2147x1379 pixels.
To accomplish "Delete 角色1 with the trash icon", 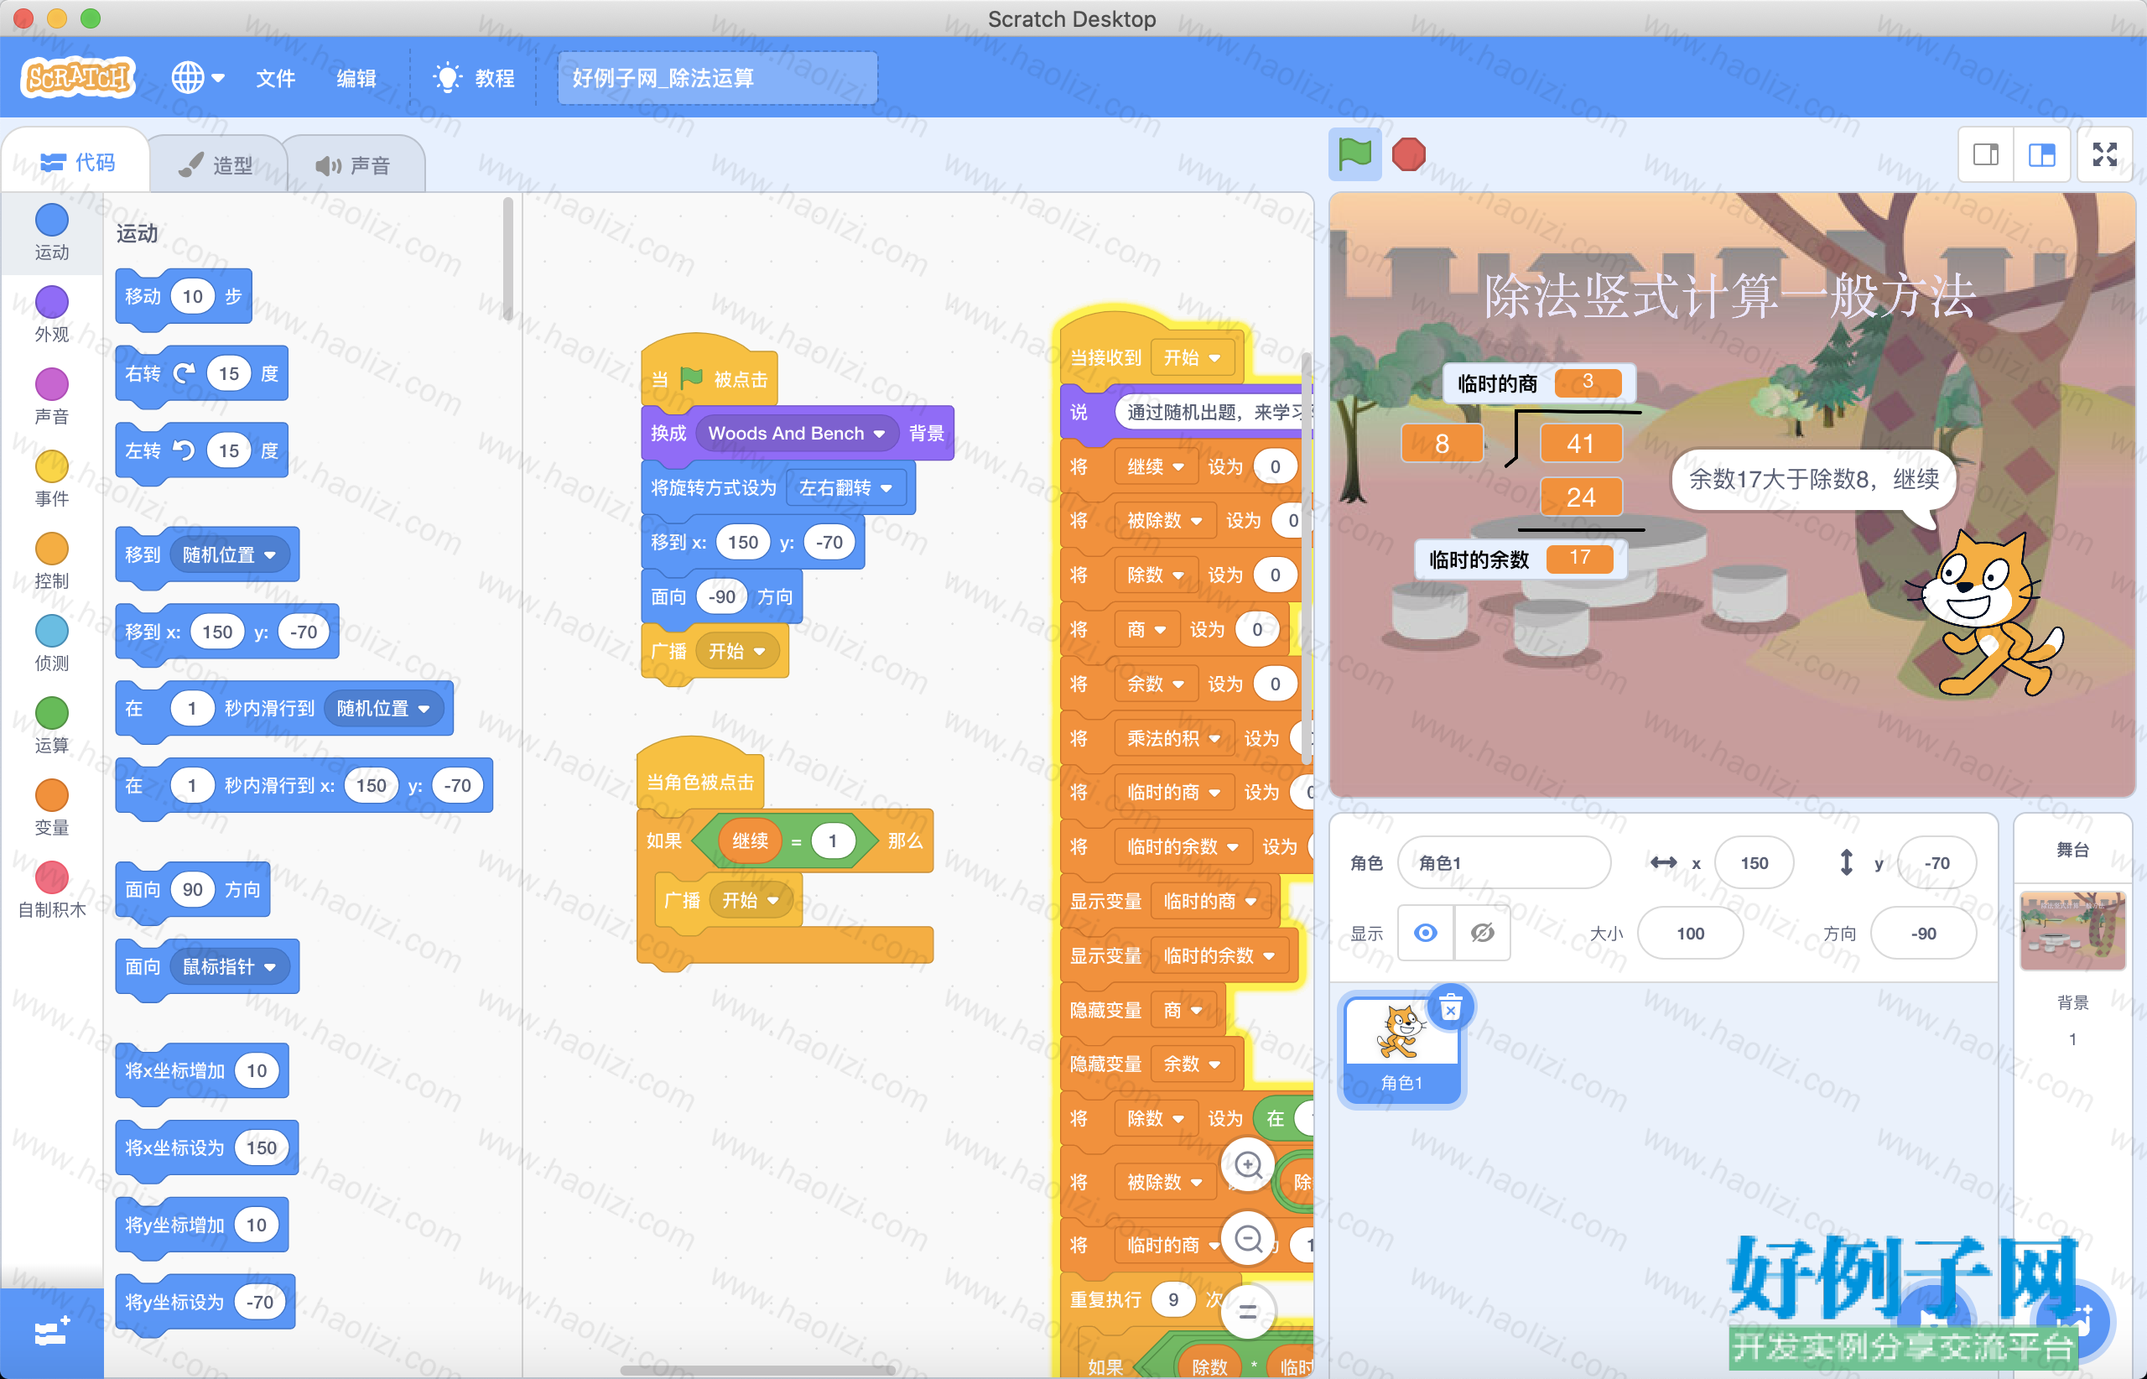I will [x=1450, y=1008].
